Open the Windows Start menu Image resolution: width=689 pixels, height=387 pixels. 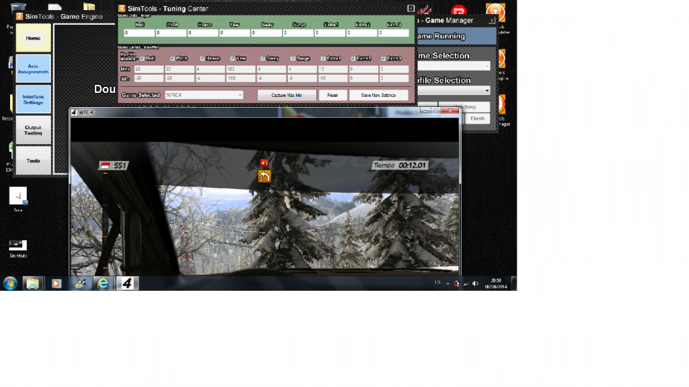click(x=9, y=283)
